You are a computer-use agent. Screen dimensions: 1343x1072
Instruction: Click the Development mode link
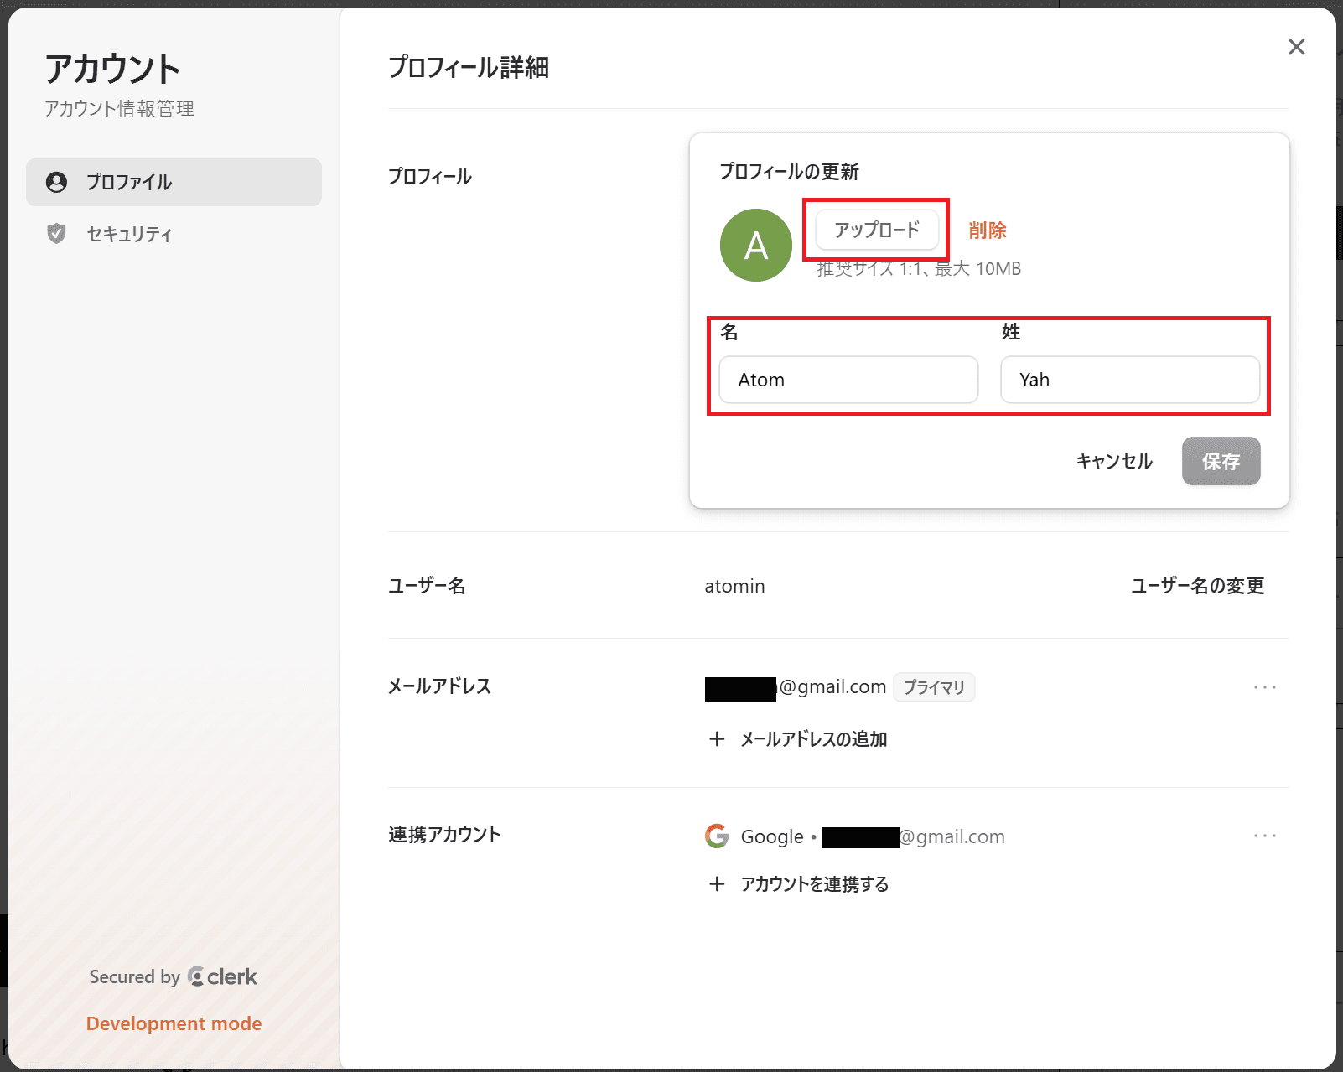(173, 1023)
